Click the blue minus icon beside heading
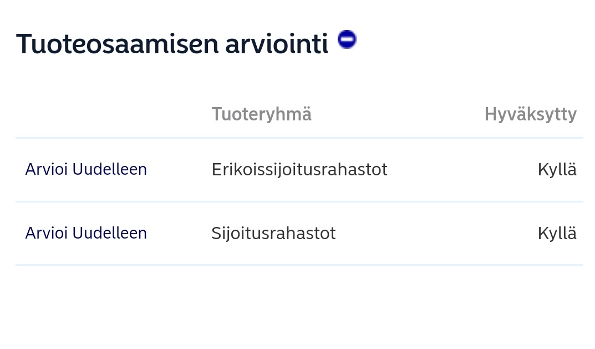595x349 pixels. point(347,39)
